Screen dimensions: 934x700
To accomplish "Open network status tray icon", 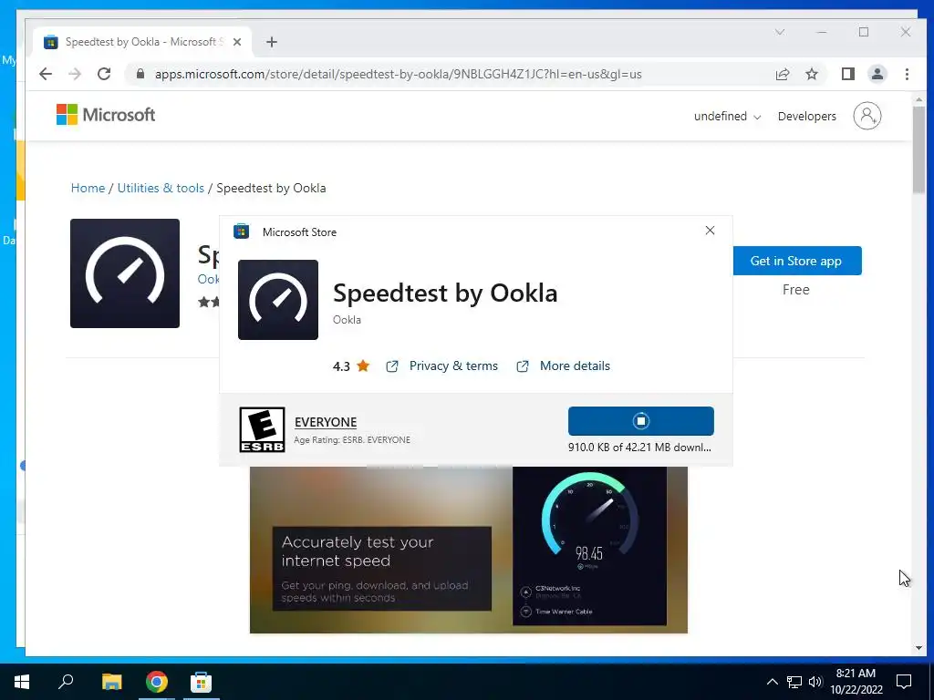I will [x=794, y=682].
